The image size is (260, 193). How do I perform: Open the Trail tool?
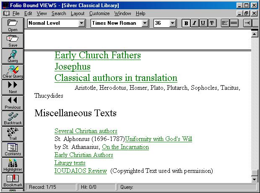coord(13,134)
